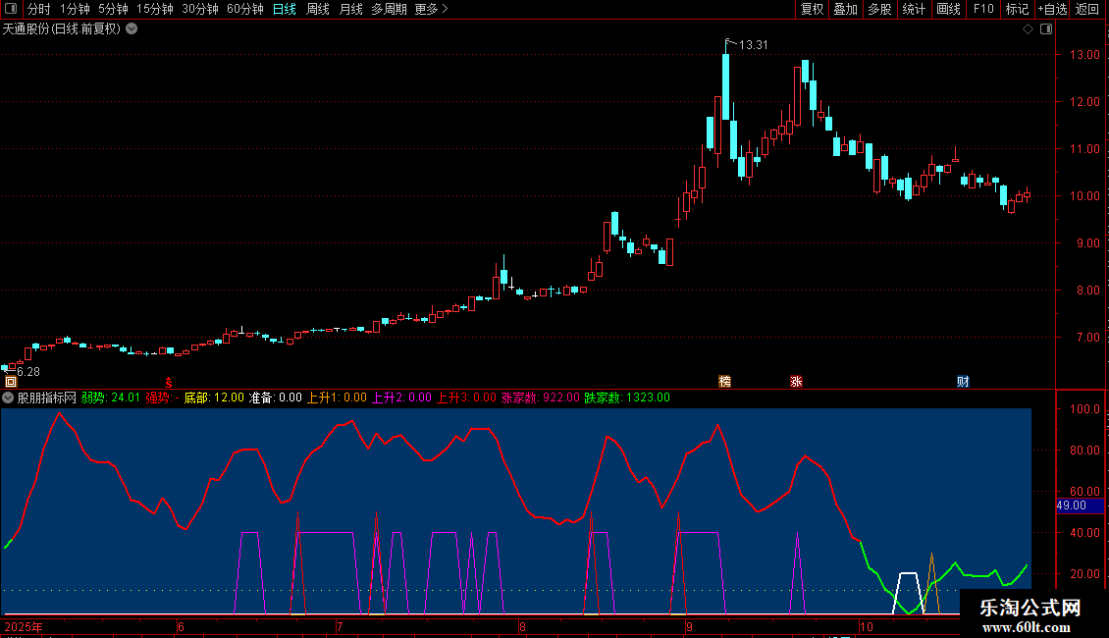The height and width of the screenshot is (638, 1109).
Task: Open the F10 company info button
Action: (982, 10)
